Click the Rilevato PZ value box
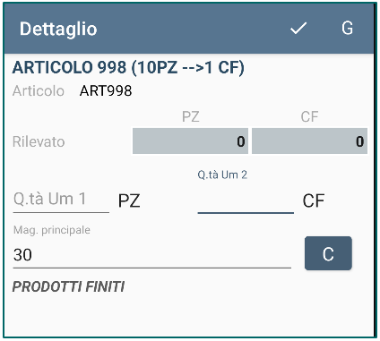 [190, 141]
